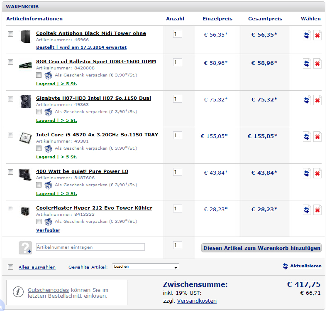Image resolution: width=327 pixels, height=311 pixels.
Task: Click gift box icon under Gigabyte H87-HD3
Action: (48, 112)
